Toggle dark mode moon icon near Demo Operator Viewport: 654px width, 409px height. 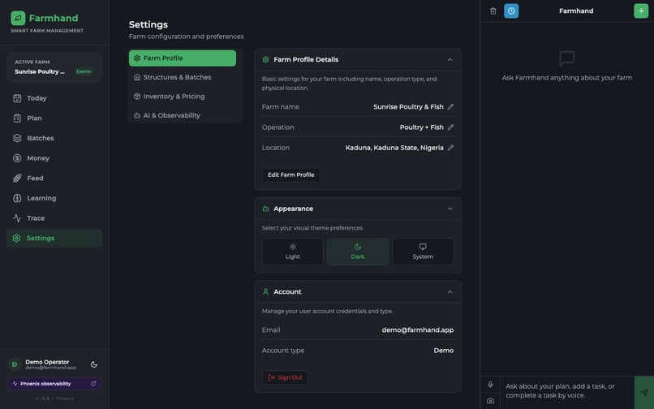tap(94, 364)
